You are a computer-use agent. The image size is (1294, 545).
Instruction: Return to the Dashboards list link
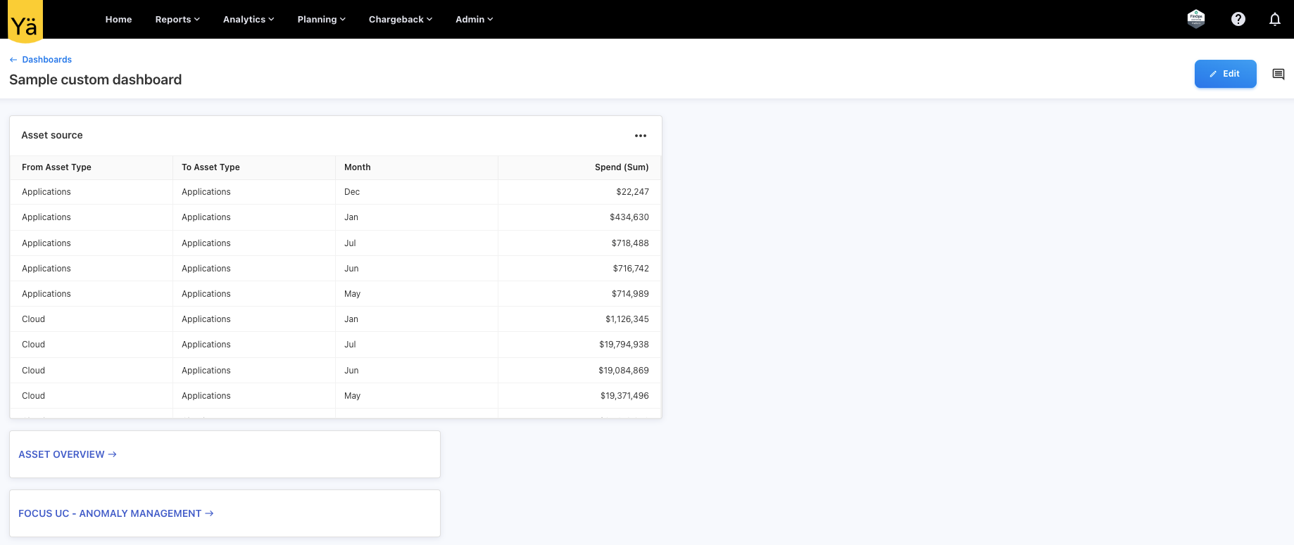47,60
